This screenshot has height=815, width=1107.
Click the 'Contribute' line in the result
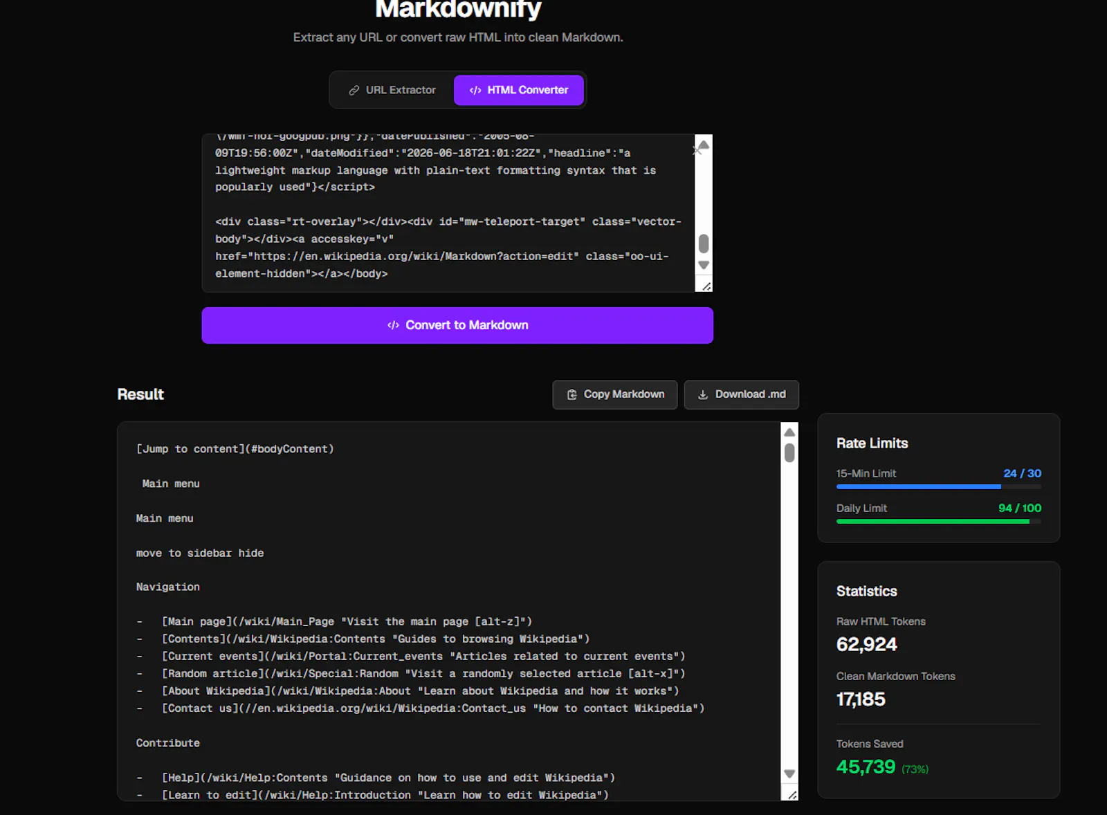168,743
